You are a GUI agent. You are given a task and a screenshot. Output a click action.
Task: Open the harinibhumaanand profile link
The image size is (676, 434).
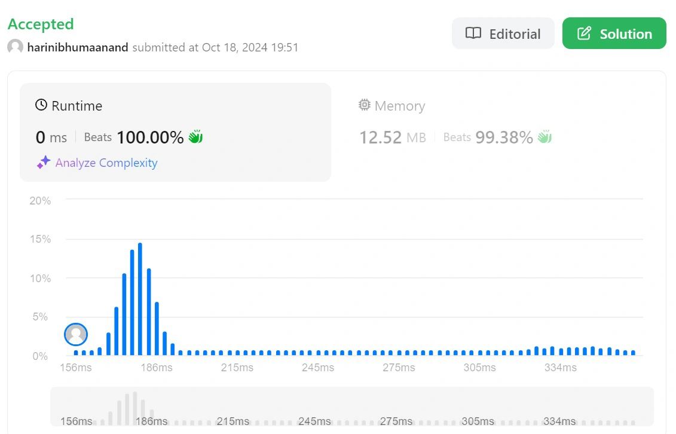click(78, 47)
